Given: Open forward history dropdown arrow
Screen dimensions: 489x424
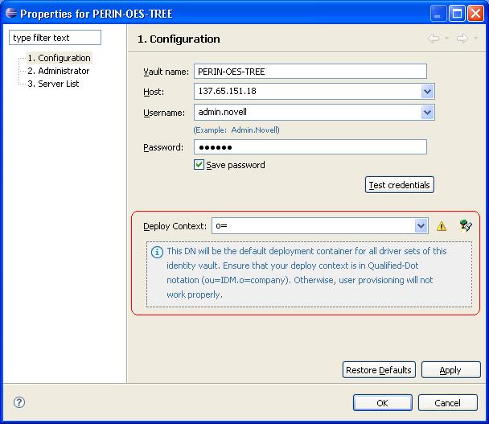Looking at the screenshot, I should [x=475, y=38].
